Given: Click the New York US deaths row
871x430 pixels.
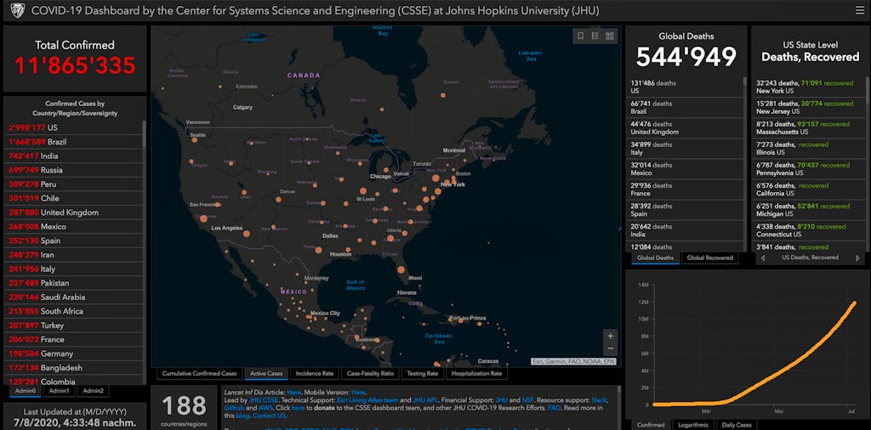Looking at the screenshot, I should (x=808, y=87).
